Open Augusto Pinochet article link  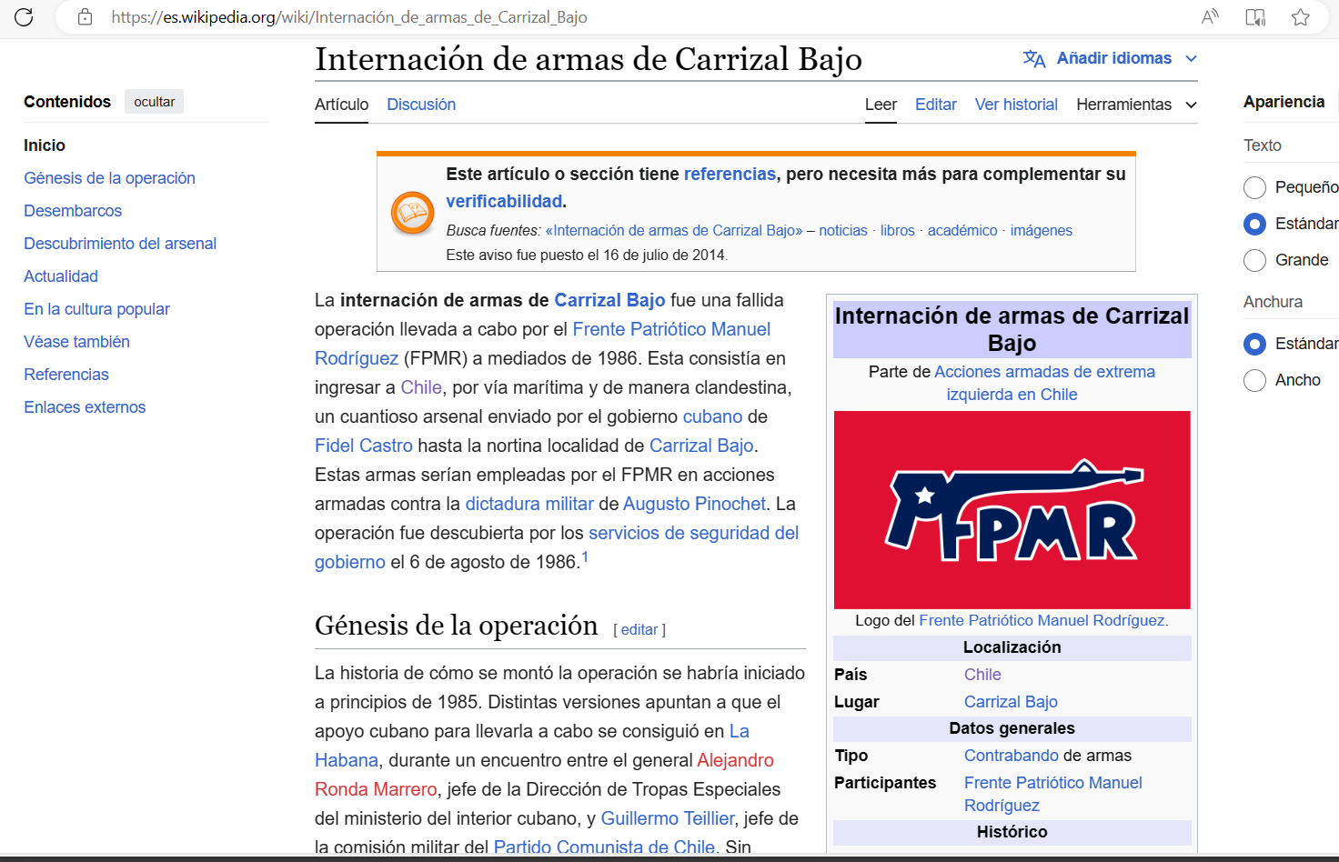[694, 504]
